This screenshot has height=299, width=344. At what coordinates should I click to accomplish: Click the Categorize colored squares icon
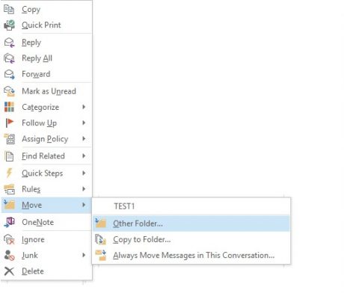point(10,107)
